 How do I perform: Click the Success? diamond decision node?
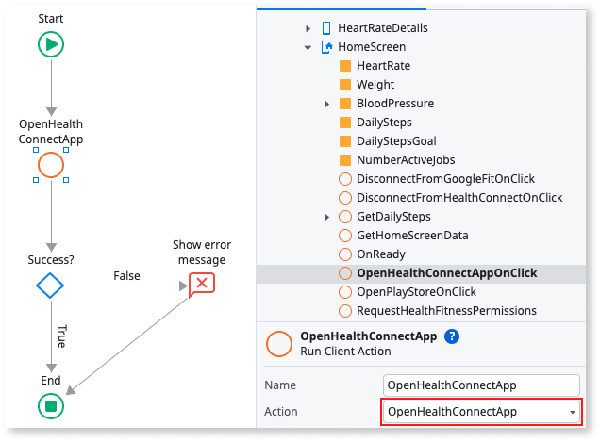(50, 285)
